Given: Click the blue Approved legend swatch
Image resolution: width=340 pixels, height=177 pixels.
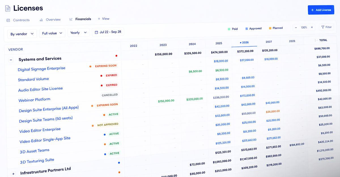Looking at the screenshot, I should pyautogui.click(x=247, y=29).
